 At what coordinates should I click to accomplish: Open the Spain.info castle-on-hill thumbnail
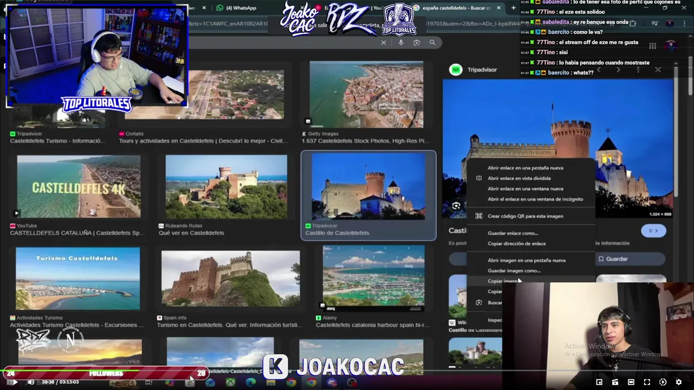point(230,277)
